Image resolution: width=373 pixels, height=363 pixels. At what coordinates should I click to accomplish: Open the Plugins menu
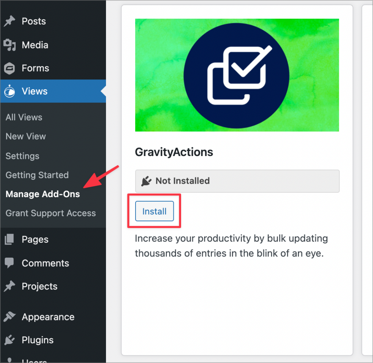coord(38,340)
